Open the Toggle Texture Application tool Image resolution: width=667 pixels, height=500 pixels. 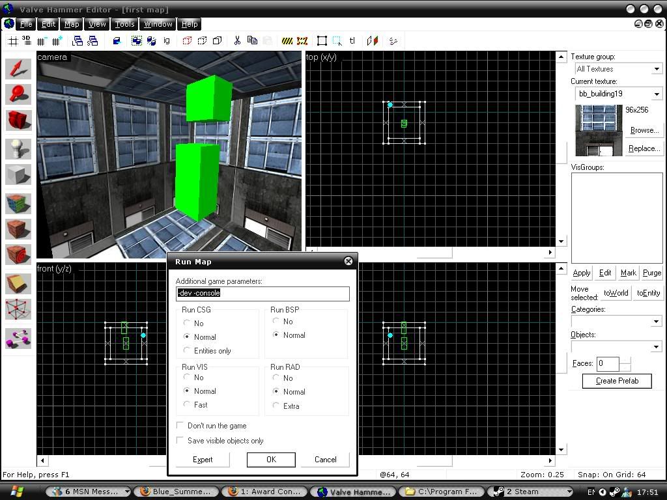[x=18, y=204]
